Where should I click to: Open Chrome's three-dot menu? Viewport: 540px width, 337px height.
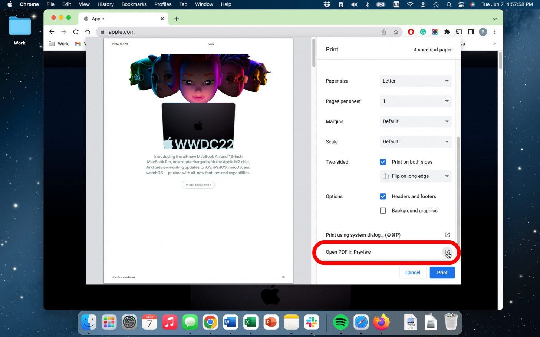pyautogui.click(x=495, y=32)
